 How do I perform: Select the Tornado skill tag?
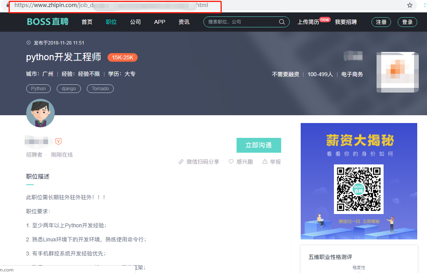pos(100,89)
